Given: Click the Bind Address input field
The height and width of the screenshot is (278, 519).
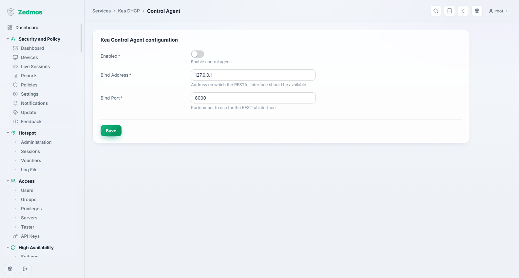Looking at the screenshot, I should (253, 75).
